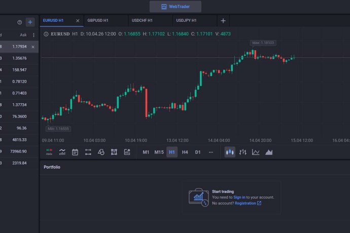Select the watchlist row with Ask 2319.84
The image size is (350, 233).
coord(19,163)
